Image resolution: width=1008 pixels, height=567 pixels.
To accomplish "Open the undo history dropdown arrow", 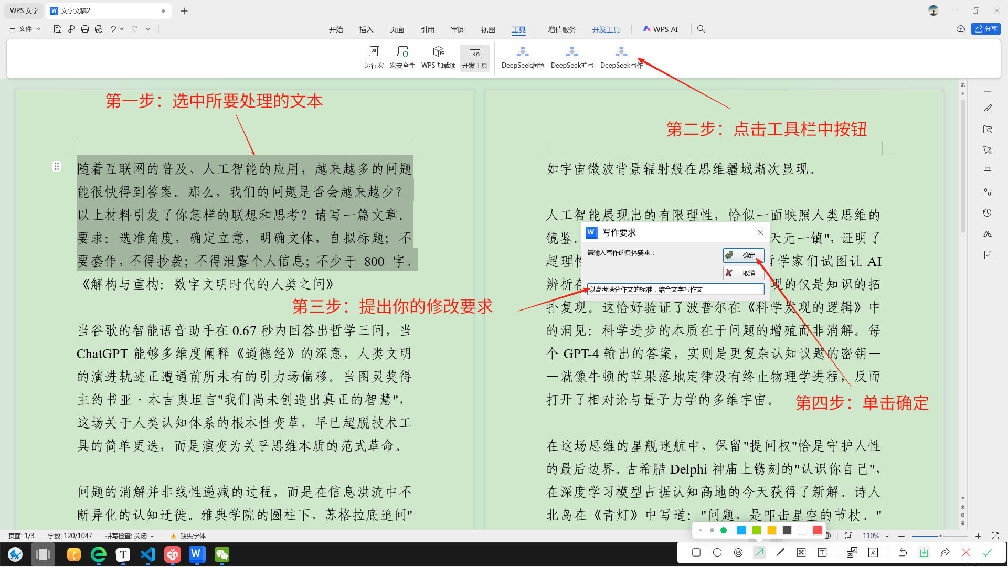I will [122, 29].
